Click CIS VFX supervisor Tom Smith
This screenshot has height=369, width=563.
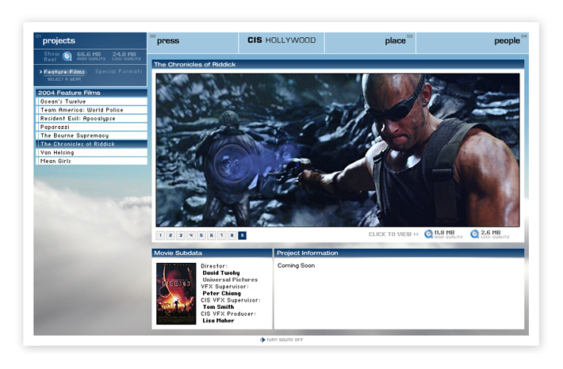(218, 307)
